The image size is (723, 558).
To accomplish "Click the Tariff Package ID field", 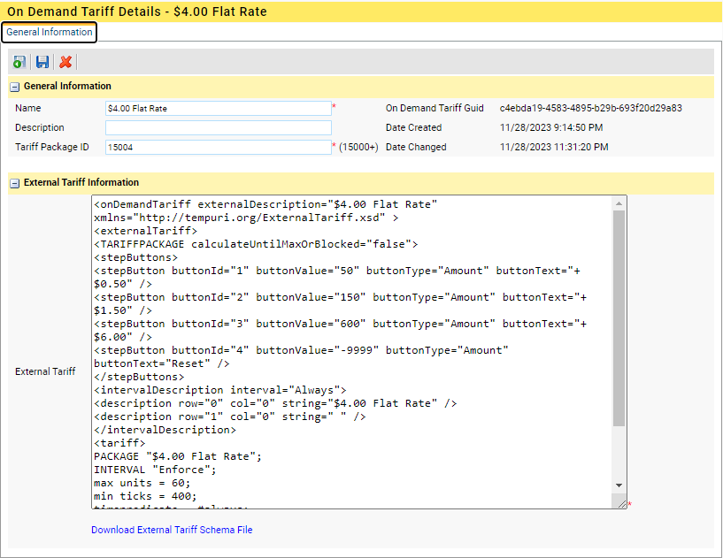I will coord(218,147).
